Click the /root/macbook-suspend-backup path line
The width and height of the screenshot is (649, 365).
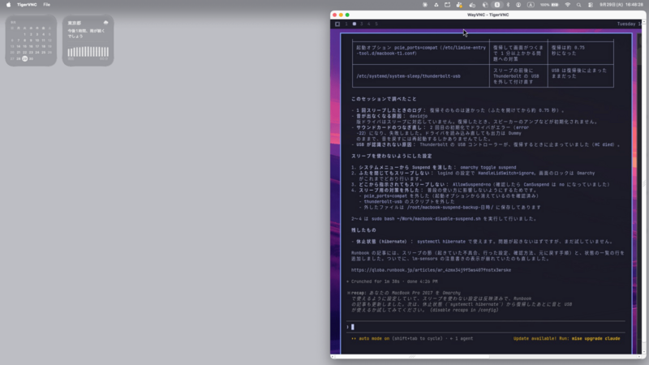(x=450, y=207)
